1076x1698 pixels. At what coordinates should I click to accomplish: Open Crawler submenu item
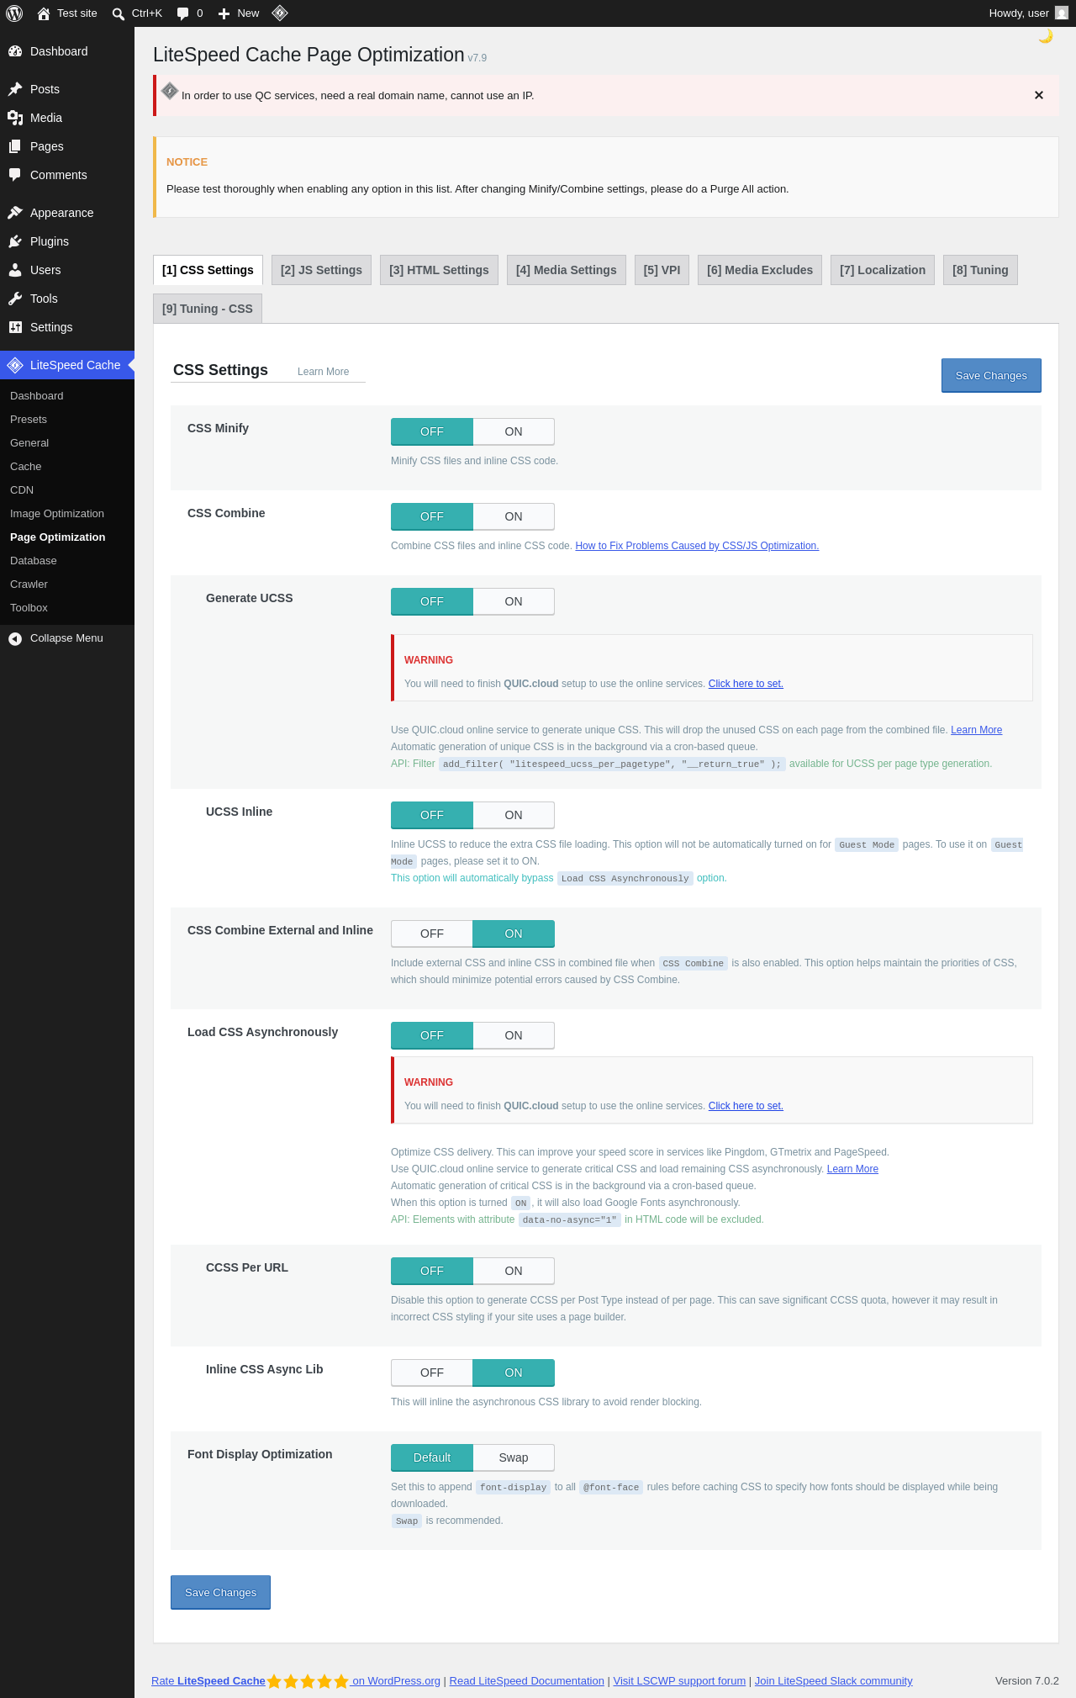(67, 585)
